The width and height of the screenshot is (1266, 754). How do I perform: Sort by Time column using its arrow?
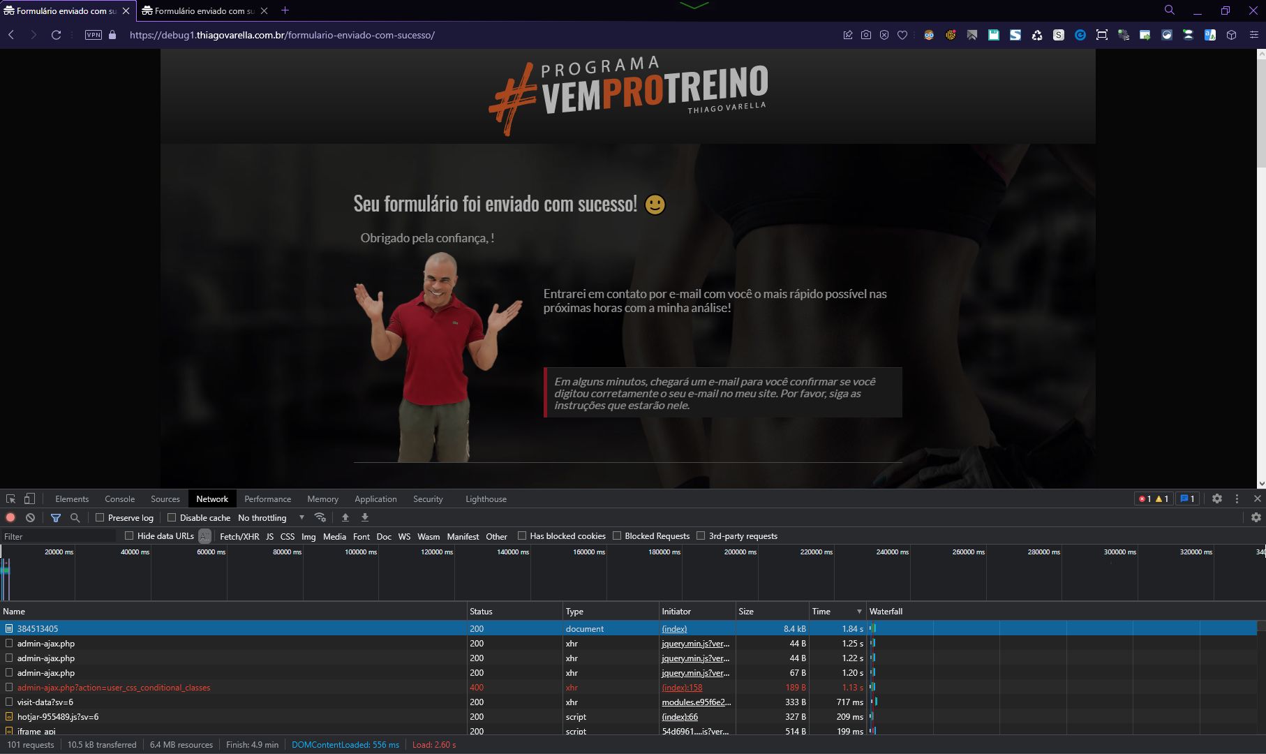click(x=859, y=612)
